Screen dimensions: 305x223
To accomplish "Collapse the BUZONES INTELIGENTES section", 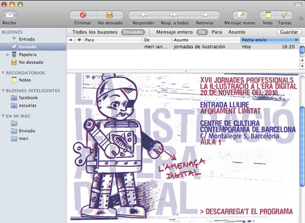I will pyautogui.click(x=3, y=90).
